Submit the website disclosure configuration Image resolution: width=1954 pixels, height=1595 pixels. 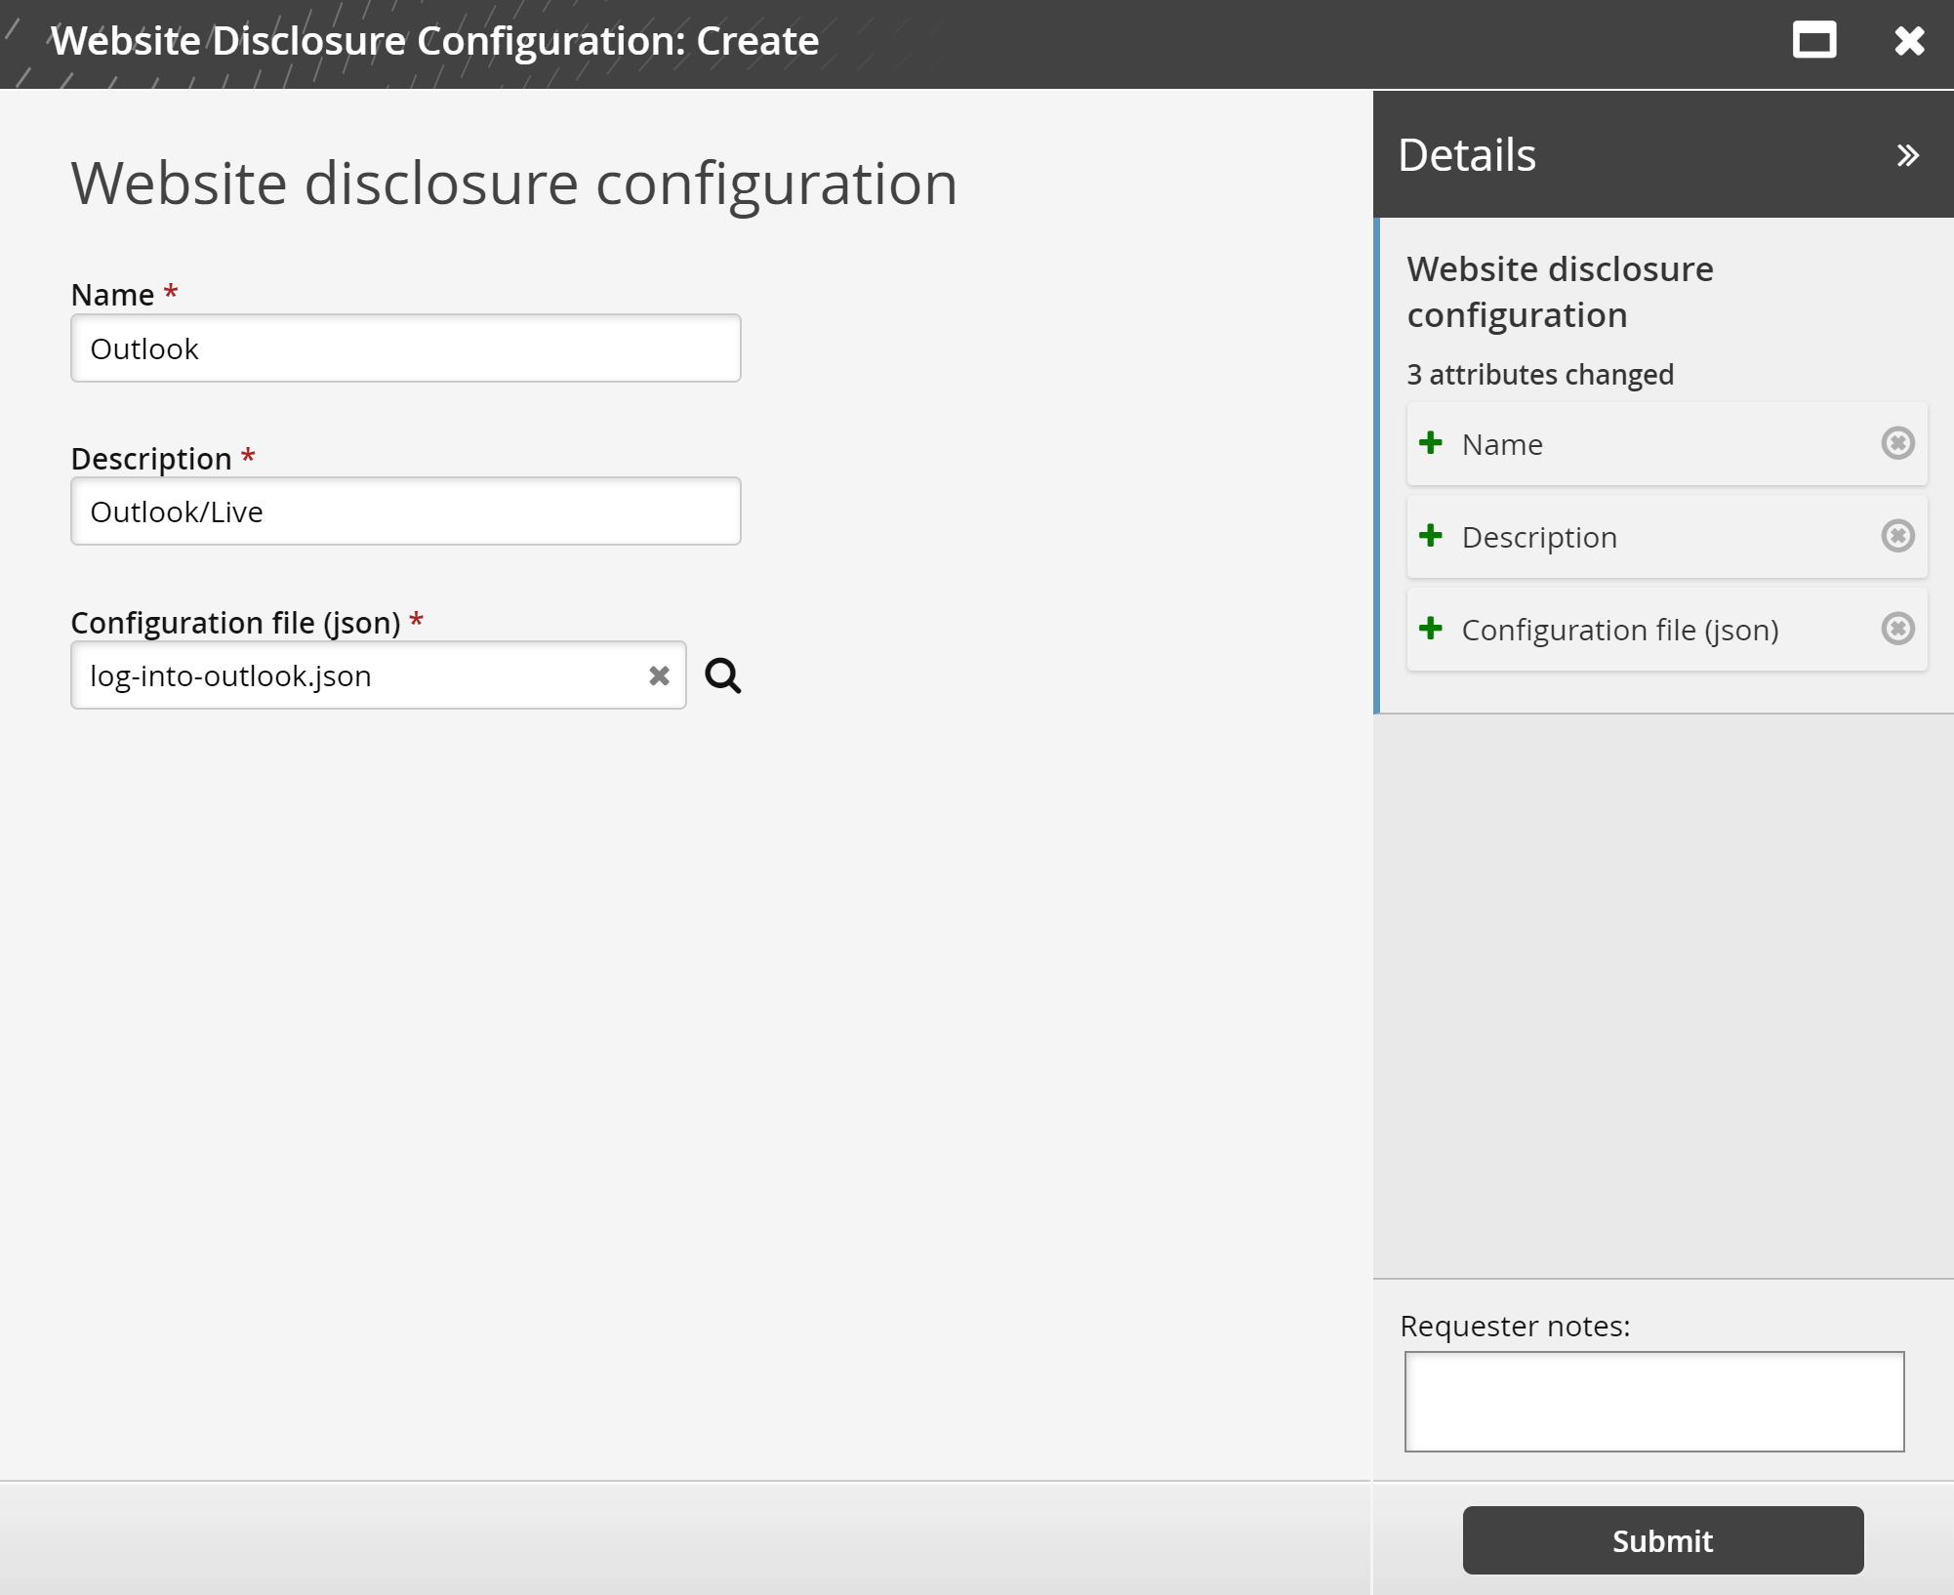tap(1661, 1539)
